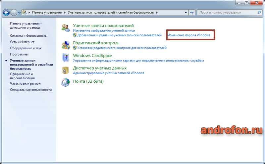265x164 pixels.
Task: Click the refresh button next to address bar
Action: coord(192,13)
